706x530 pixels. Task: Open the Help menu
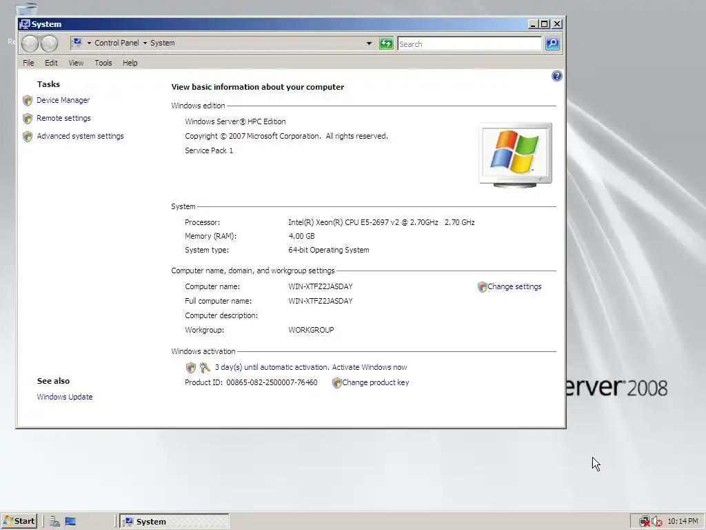coord(130,63)
